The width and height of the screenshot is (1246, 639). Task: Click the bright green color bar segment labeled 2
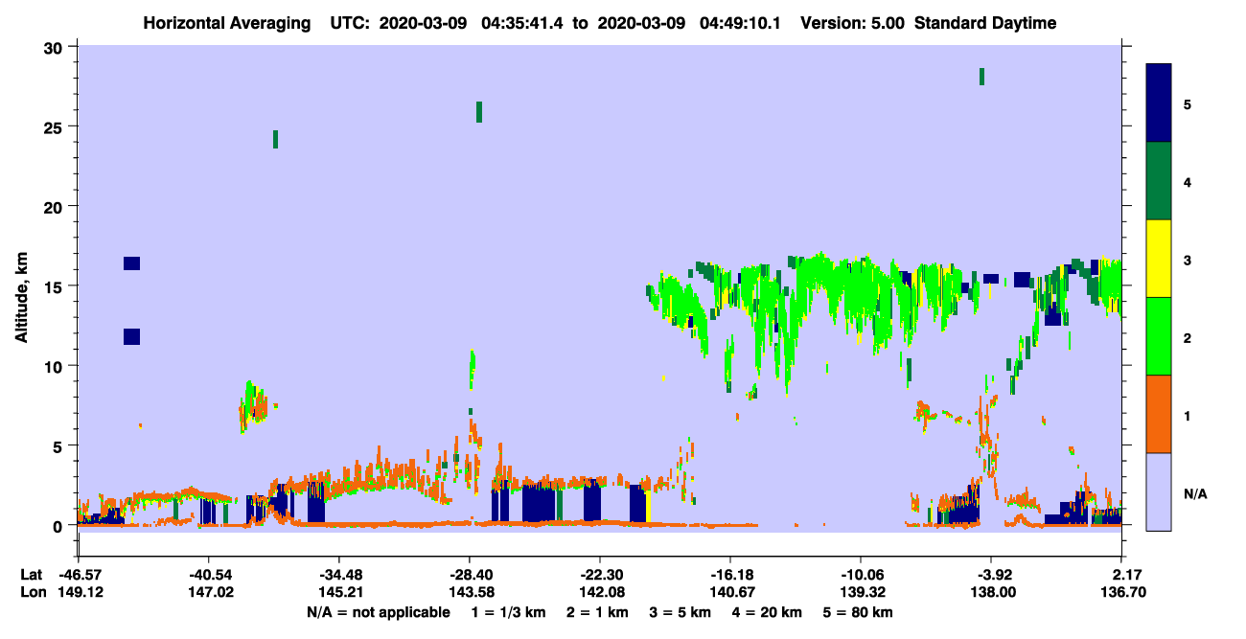[x=1159, y=336]
